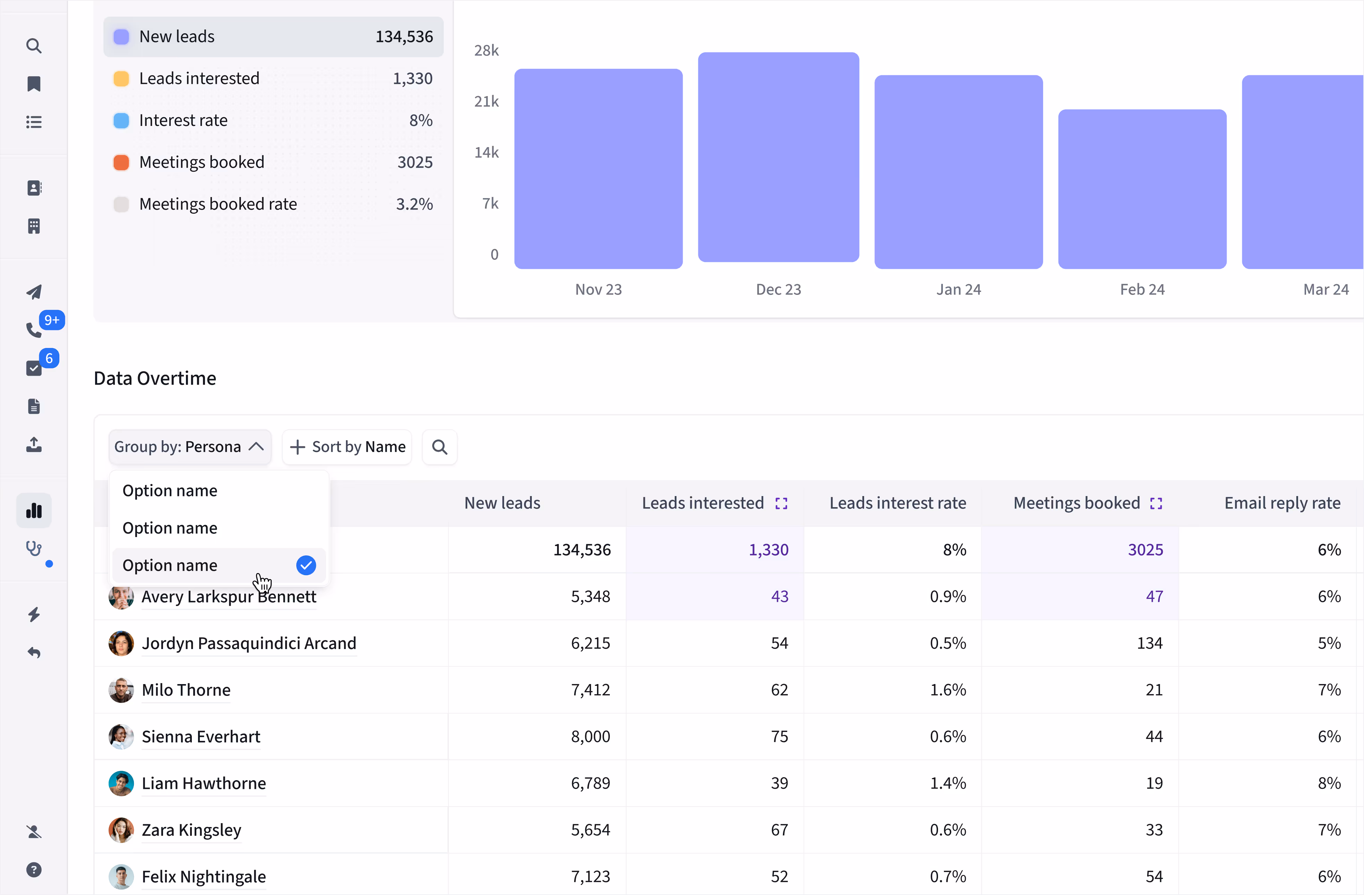Open the lists icon in sidebar
The image size is (1364, 895).
(34, 121)
